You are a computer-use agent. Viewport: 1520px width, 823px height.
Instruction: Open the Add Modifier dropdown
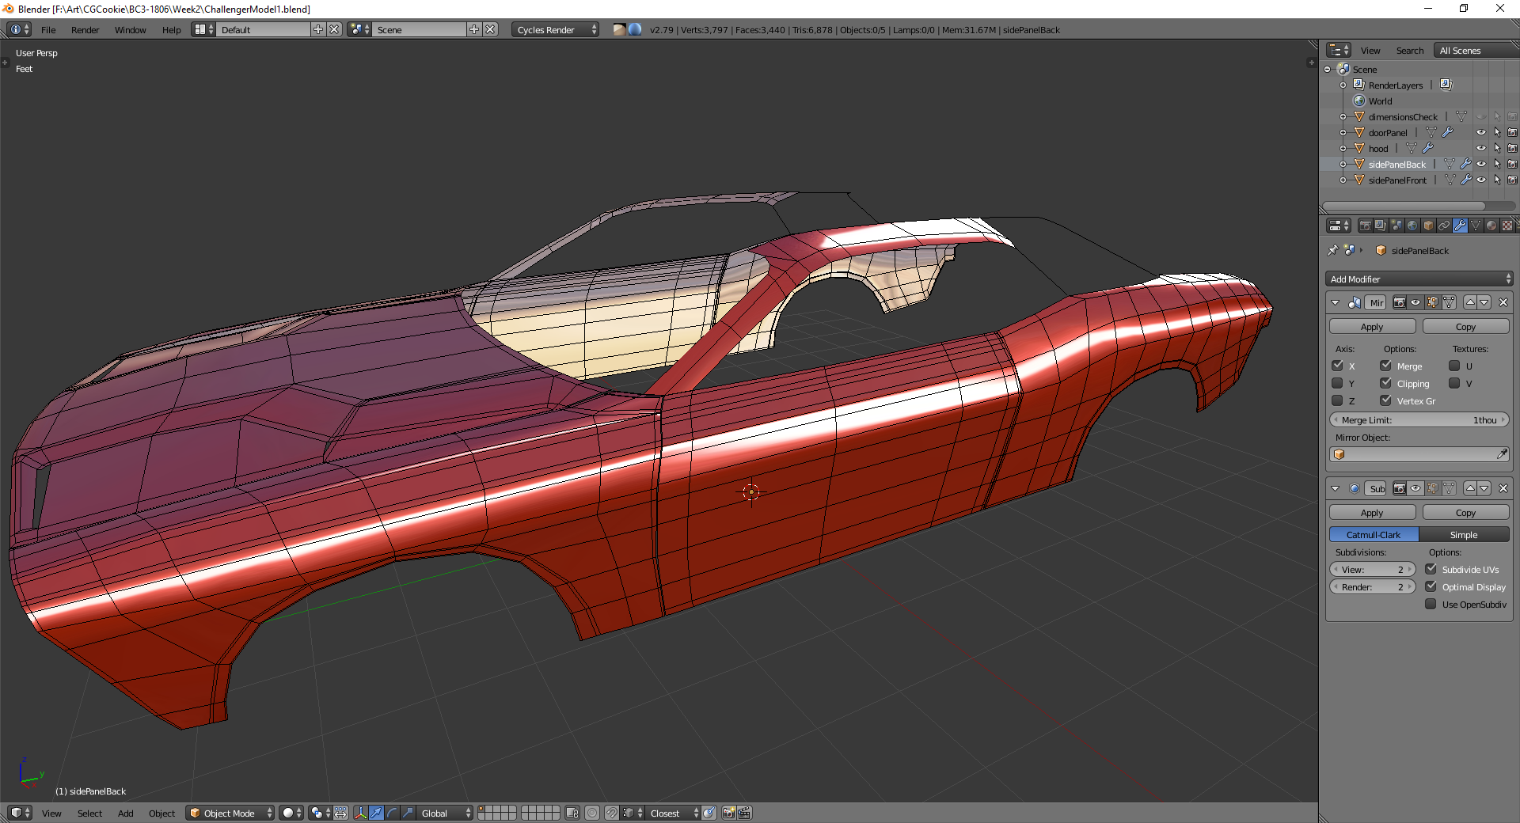click(1419, 279)
